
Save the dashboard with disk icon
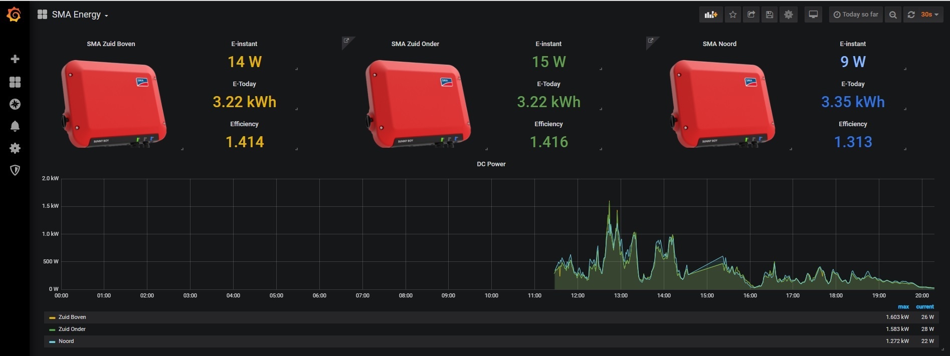pyautogui.click(x=770, y=15)
